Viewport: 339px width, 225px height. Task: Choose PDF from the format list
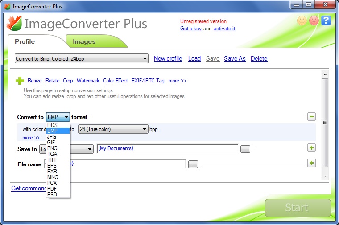(58, 189)
